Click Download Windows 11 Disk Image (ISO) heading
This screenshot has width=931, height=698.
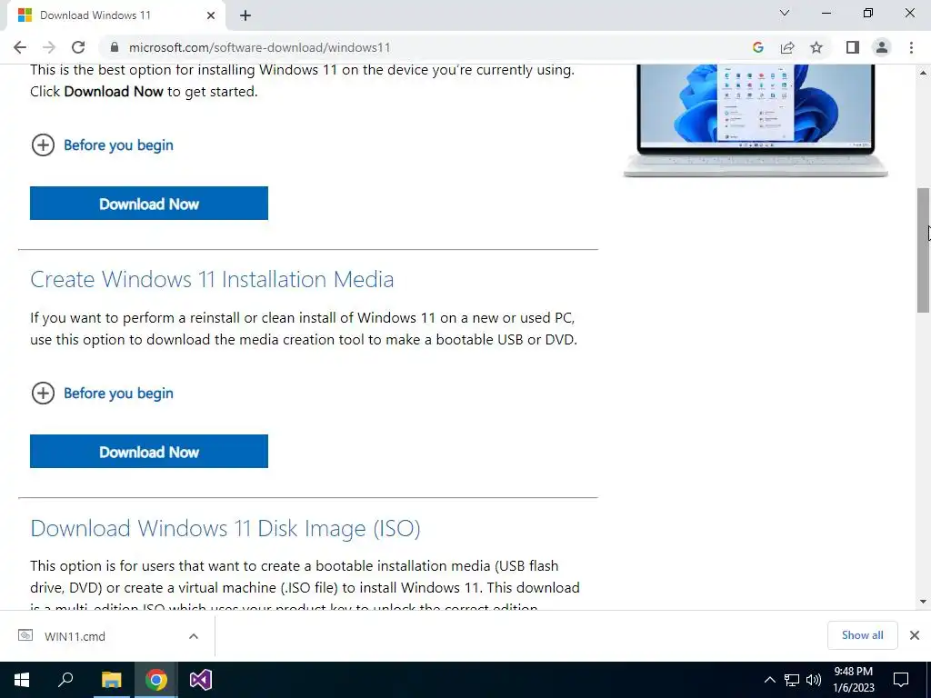(x=225, y=528)
